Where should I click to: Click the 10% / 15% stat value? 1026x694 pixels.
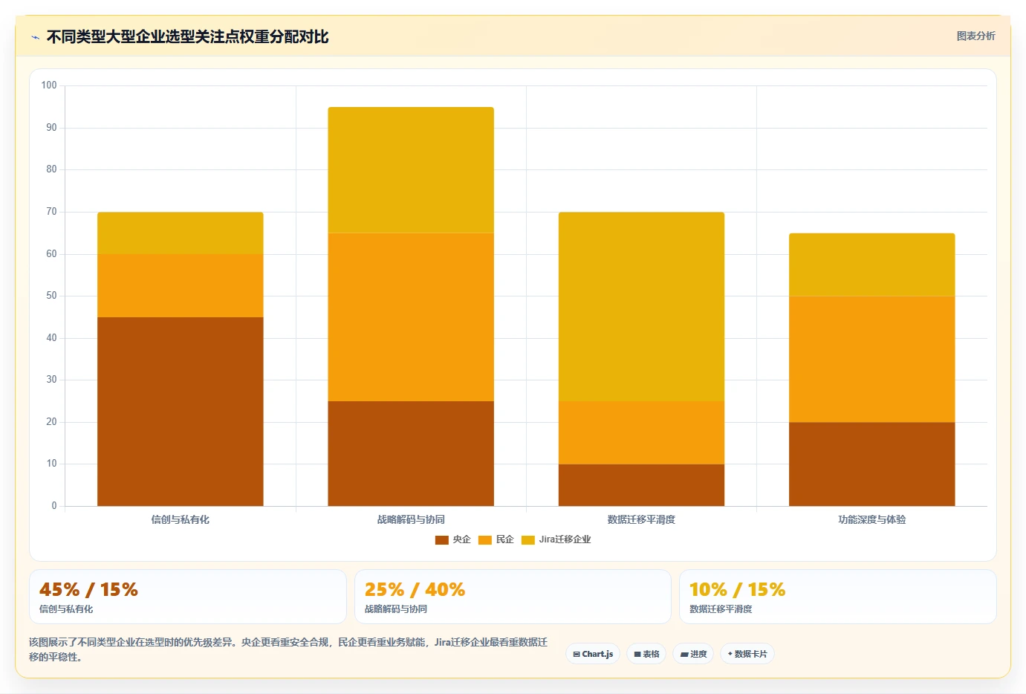click(x=737, y=590)
